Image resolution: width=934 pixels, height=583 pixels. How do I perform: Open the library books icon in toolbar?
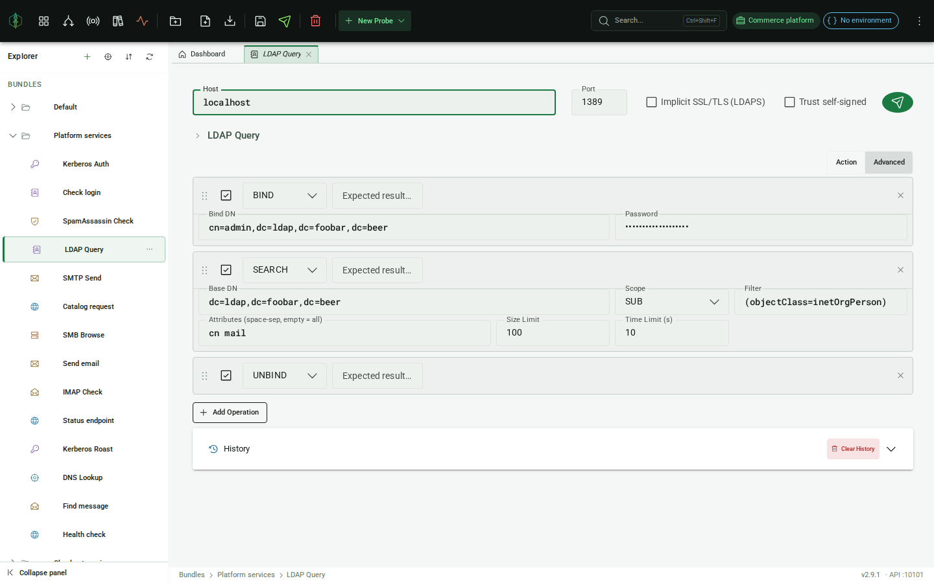coord(117,21)
